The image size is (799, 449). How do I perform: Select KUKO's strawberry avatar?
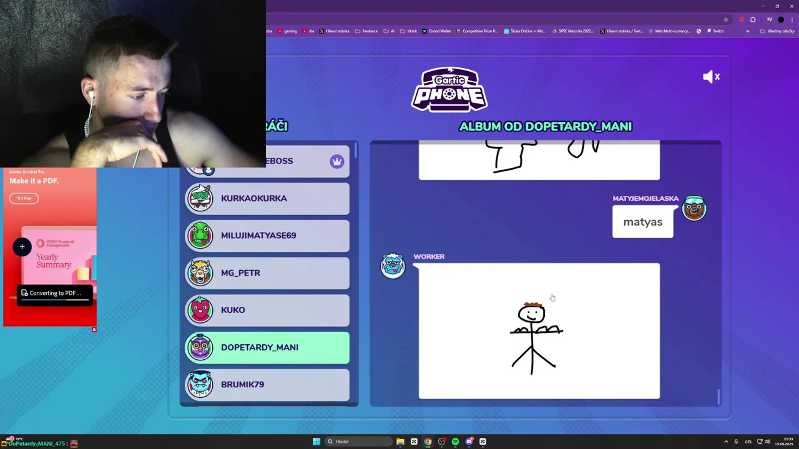[200, 310]
